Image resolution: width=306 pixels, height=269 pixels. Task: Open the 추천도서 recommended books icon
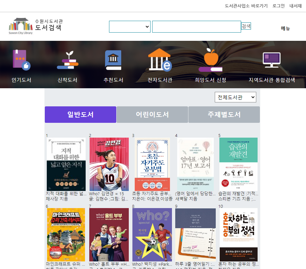pos(113,60)
